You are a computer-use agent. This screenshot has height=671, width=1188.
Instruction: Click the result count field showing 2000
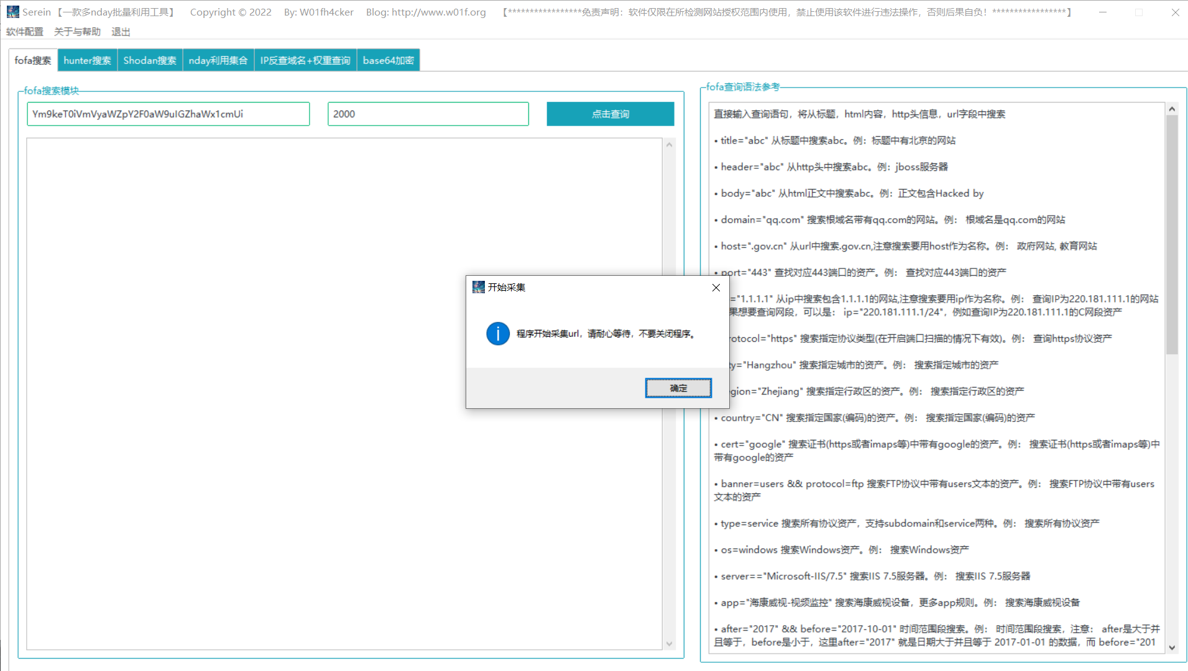pyautogui.click(x=428, y=114)
